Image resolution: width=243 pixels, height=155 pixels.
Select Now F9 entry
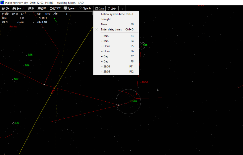click(116, 24)
